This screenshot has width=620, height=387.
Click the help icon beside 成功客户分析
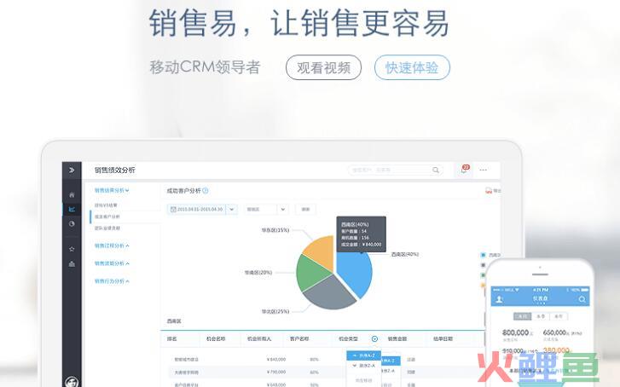[x=206, y=191]
